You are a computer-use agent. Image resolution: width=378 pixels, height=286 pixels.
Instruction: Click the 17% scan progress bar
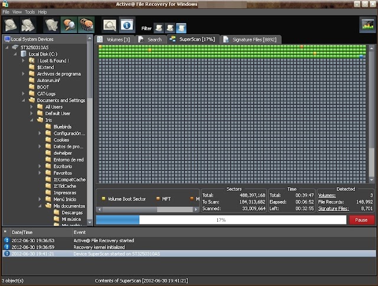221,220
